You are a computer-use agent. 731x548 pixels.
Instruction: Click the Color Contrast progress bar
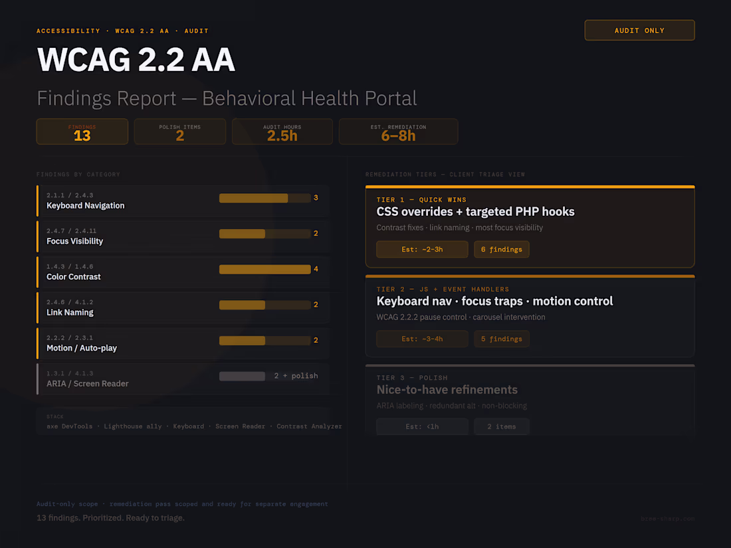[x=264, y=269]
